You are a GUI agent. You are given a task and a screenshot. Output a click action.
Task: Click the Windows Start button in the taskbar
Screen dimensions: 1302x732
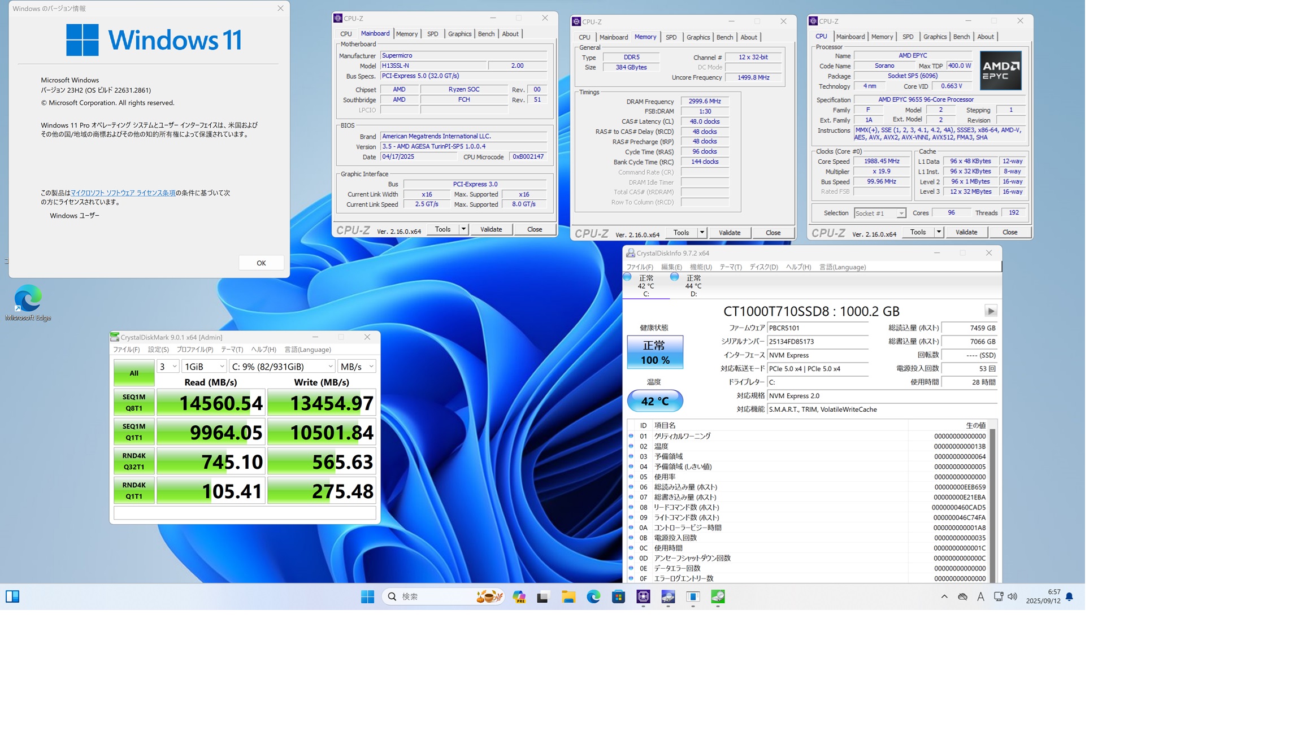click(x=367, y=596)
